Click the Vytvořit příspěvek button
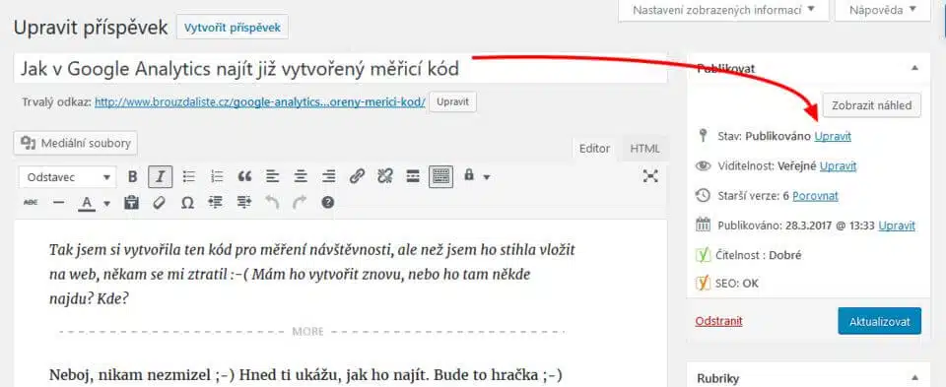The width and height of the screenshot is (946, 387). (233, 28)
